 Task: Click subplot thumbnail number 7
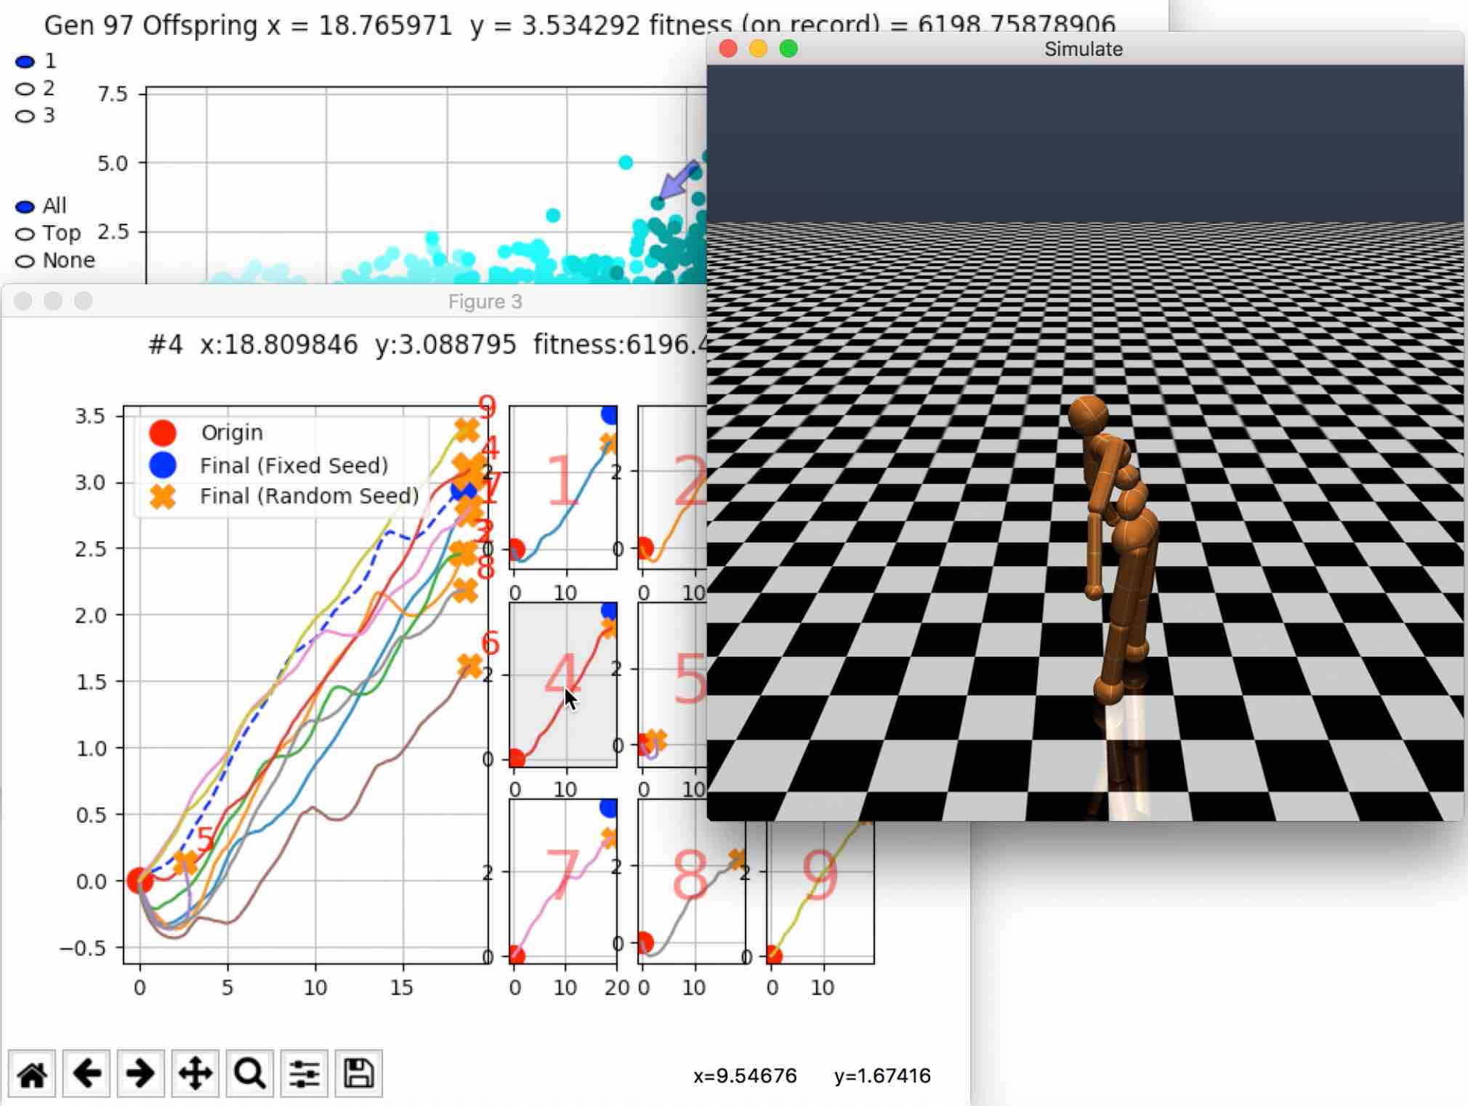(x=563, y=881)
